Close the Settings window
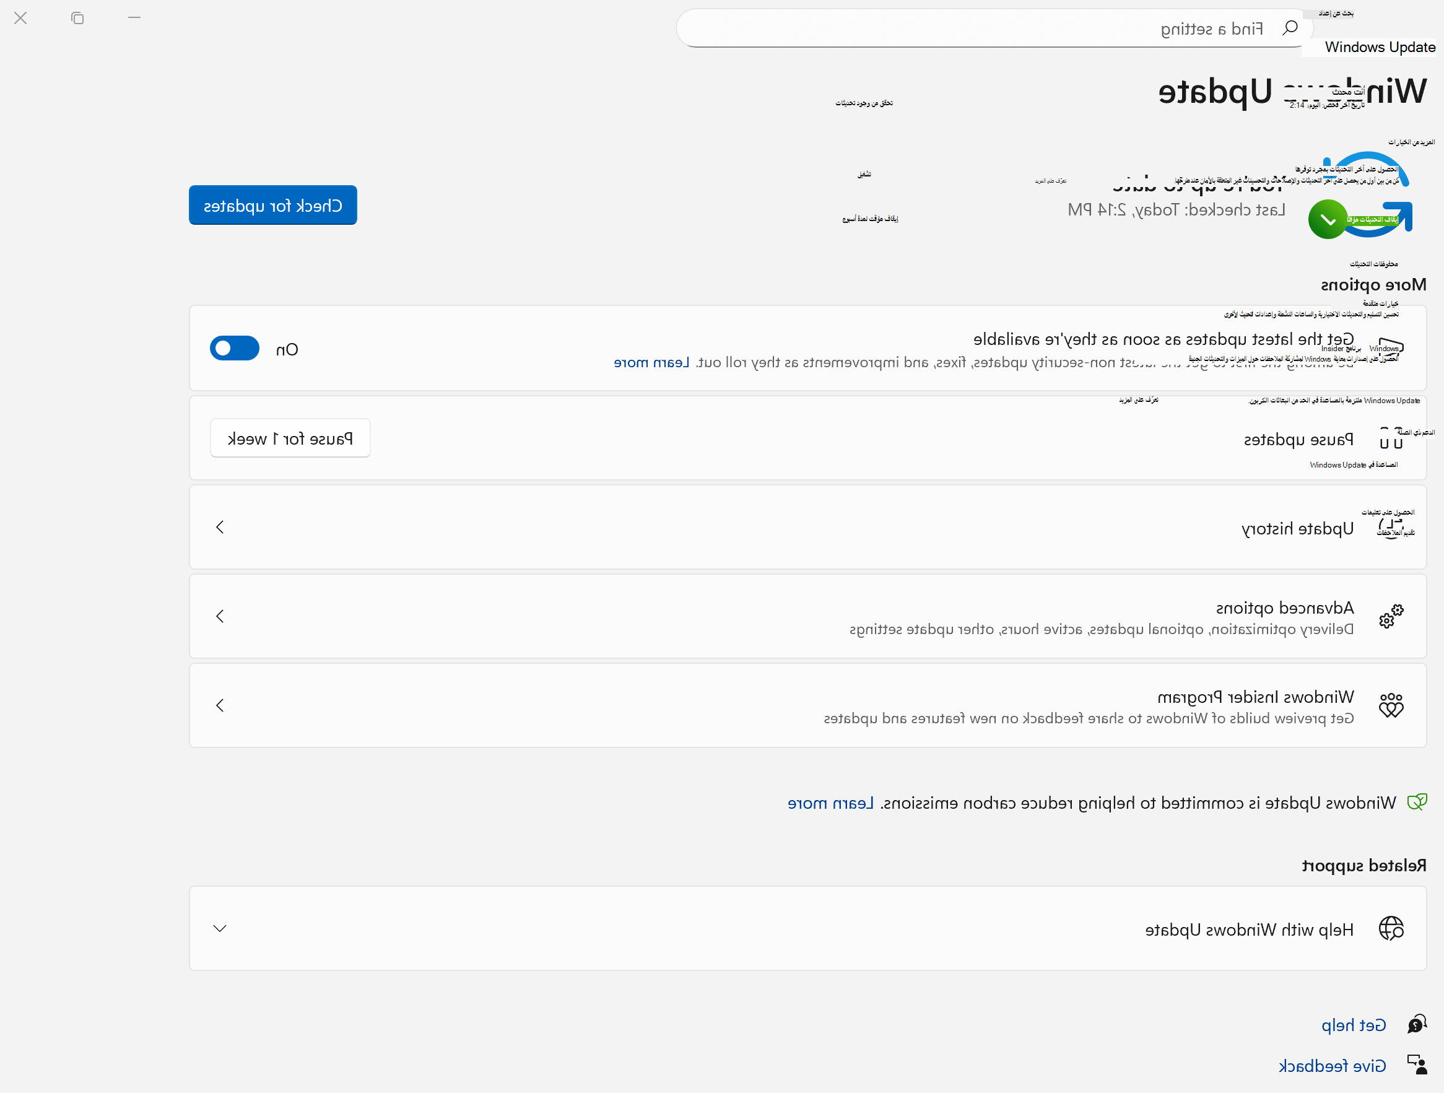The image size is (1444, 1093). pos(20,19)
